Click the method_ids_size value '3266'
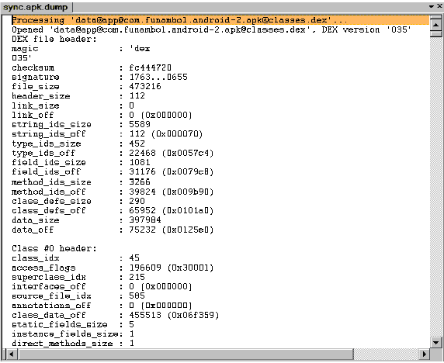Image resolution: width=444 pixels, height=363 pixels. click(x=140, y=181)
